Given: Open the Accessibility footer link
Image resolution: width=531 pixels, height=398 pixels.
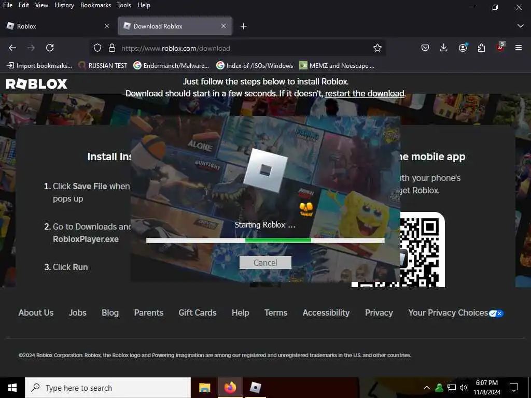Looking at the screenshot, I should [x=326, y=312].
